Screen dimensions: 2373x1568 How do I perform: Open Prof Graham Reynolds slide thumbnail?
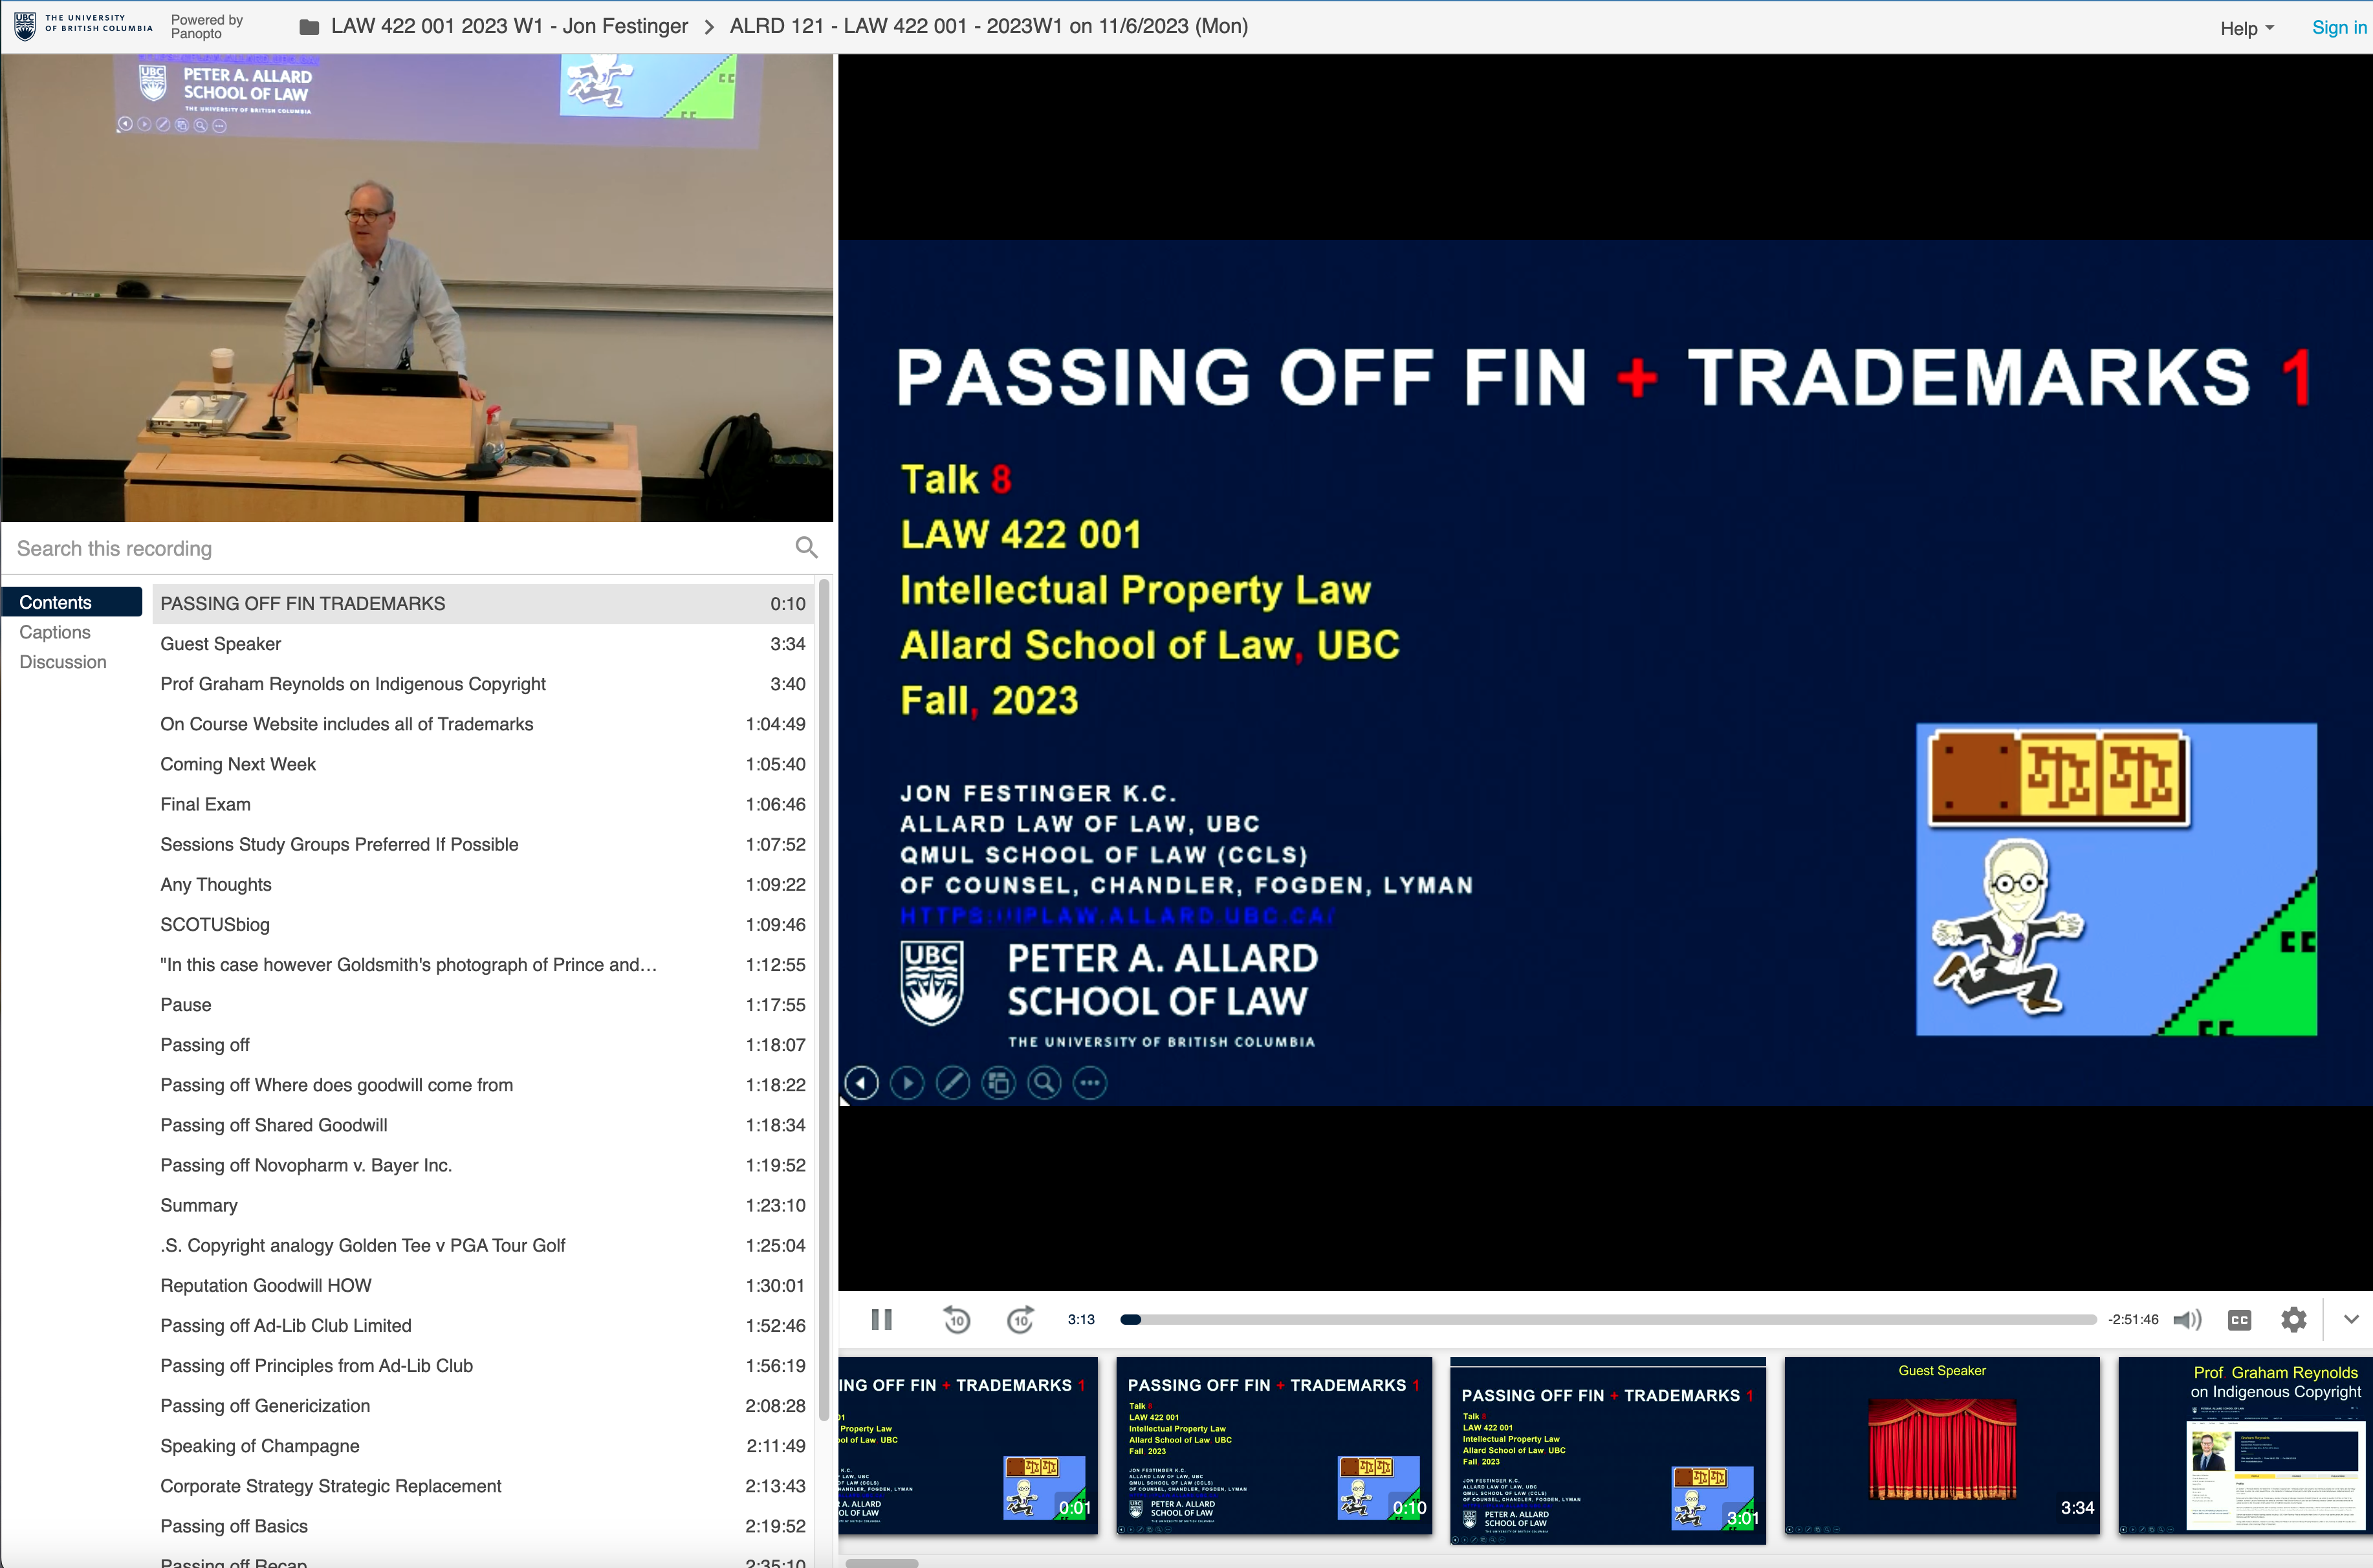click(2245, 1446)
